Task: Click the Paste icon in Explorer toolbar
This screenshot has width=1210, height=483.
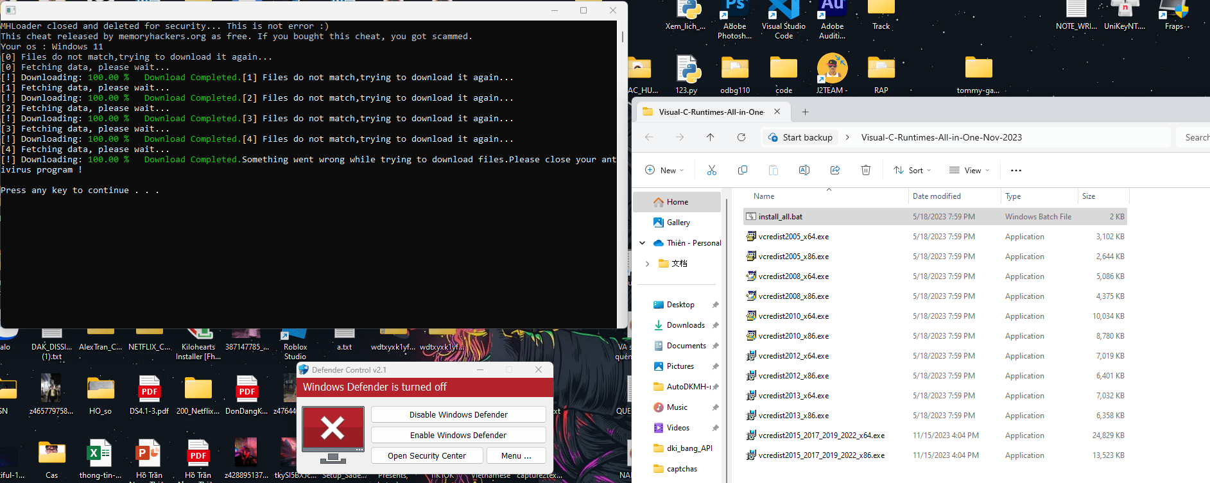Action: point(774,170)
